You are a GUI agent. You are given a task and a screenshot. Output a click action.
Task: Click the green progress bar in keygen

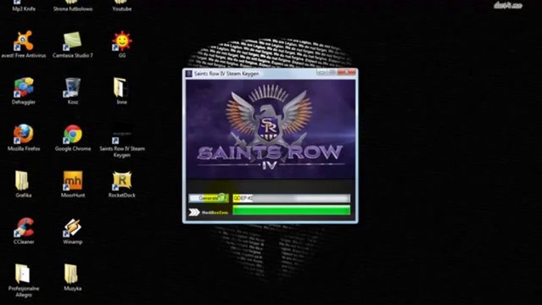click(x=292, y=210)
